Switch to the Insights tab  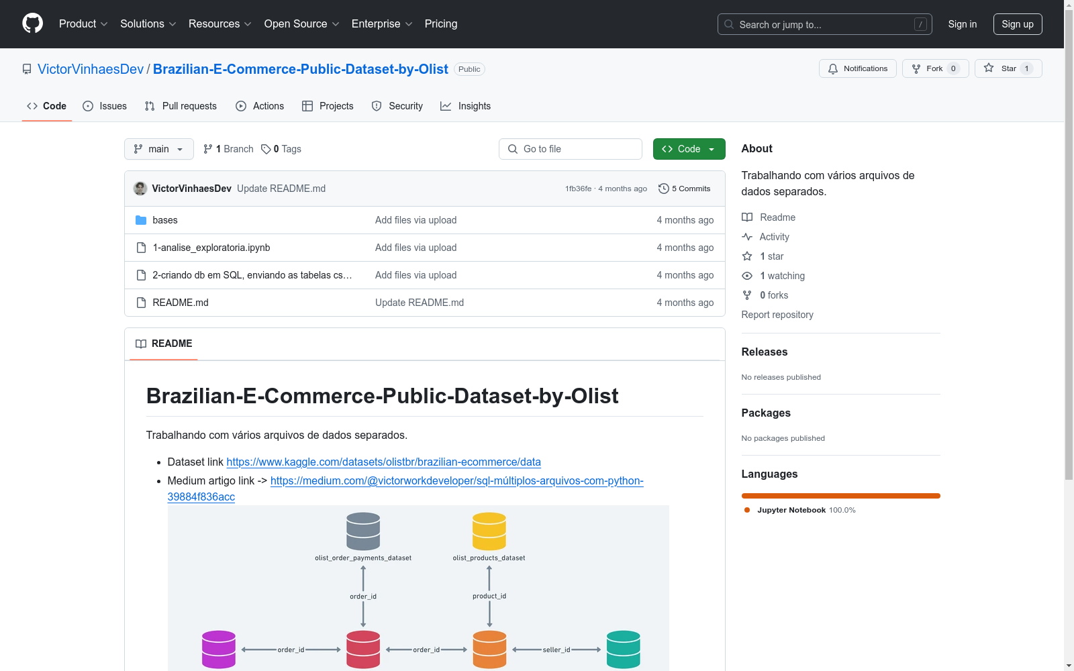(466, 106)
